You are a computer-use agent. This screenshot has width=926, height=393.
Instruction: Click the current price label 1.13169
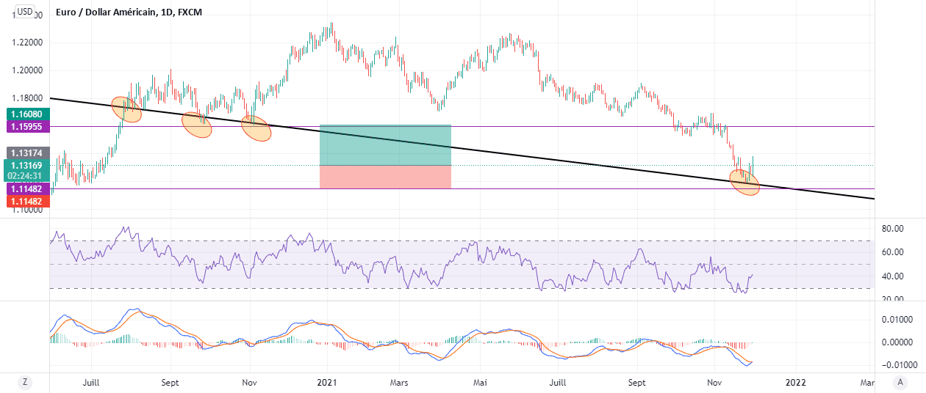tap(27, 165)
